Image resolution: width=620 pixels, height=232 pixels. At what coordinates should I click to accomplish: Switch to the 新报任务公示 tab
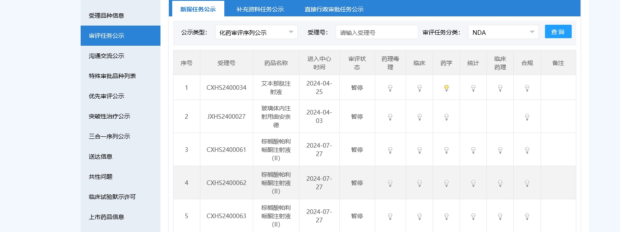(x=198, y=9)
